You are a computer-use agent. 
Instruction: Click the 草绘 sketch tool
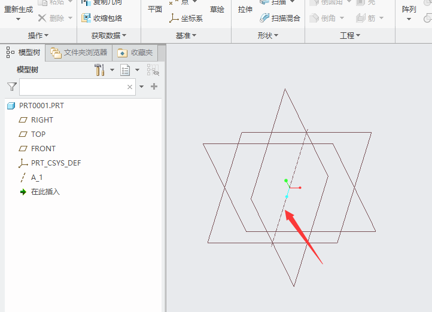click(x=217, y=10)
